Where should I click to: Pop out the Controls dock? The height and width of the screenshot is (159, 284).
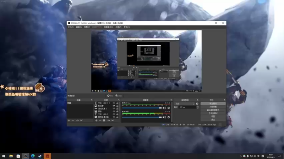225,100
